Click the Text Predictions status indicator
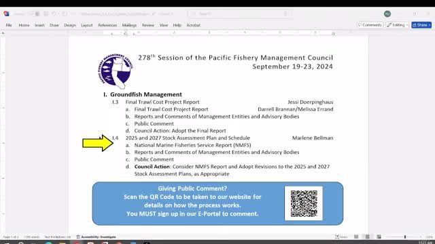The width and height of the screenshot is (435, 244). click(57, 237)
